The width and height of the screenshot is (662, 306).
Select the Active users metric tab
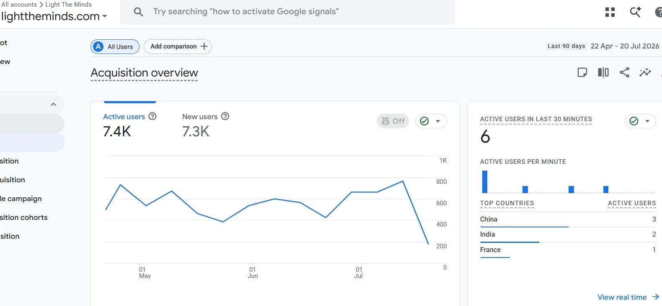click(x=130, y=125)
